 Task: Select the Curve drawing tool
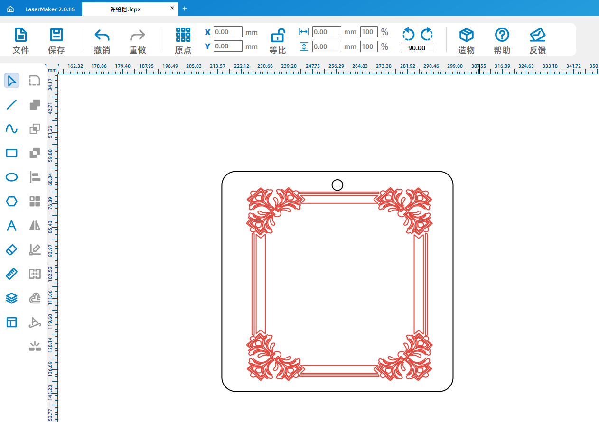(12, 129)
